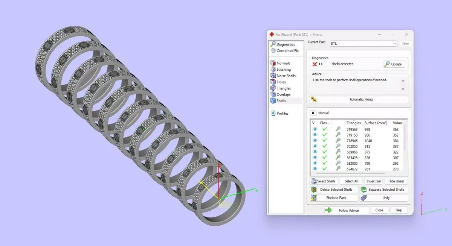Image resolution: width=452 pixels, height=246 pixels.
Task: Open the Current Part dropdown
Action: (363, 44)
